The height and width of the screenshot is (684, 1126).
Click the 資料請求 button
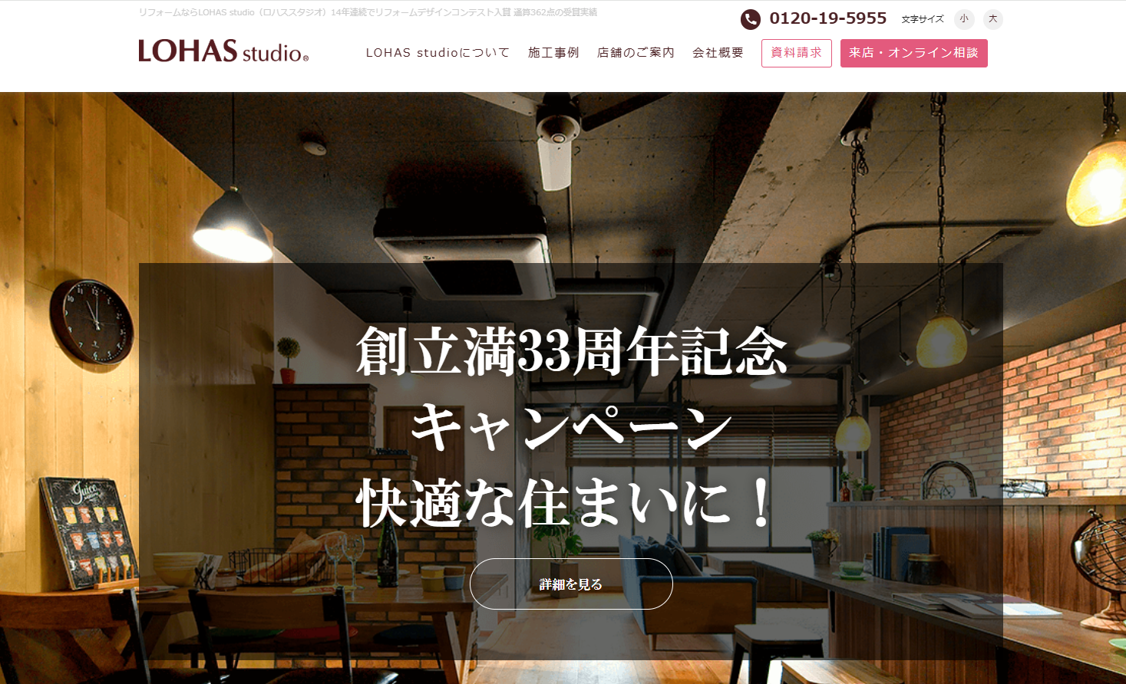tap(797, 54)
